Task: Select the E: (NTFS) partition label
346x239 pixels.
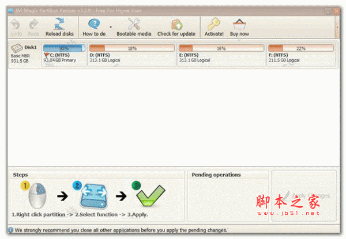Action: (x=189, y=55)
